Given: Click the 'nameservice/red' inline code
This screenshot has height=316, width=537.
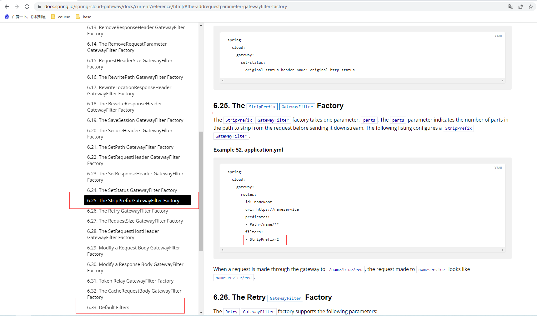Looking at the screenshot, I should 233,278.
